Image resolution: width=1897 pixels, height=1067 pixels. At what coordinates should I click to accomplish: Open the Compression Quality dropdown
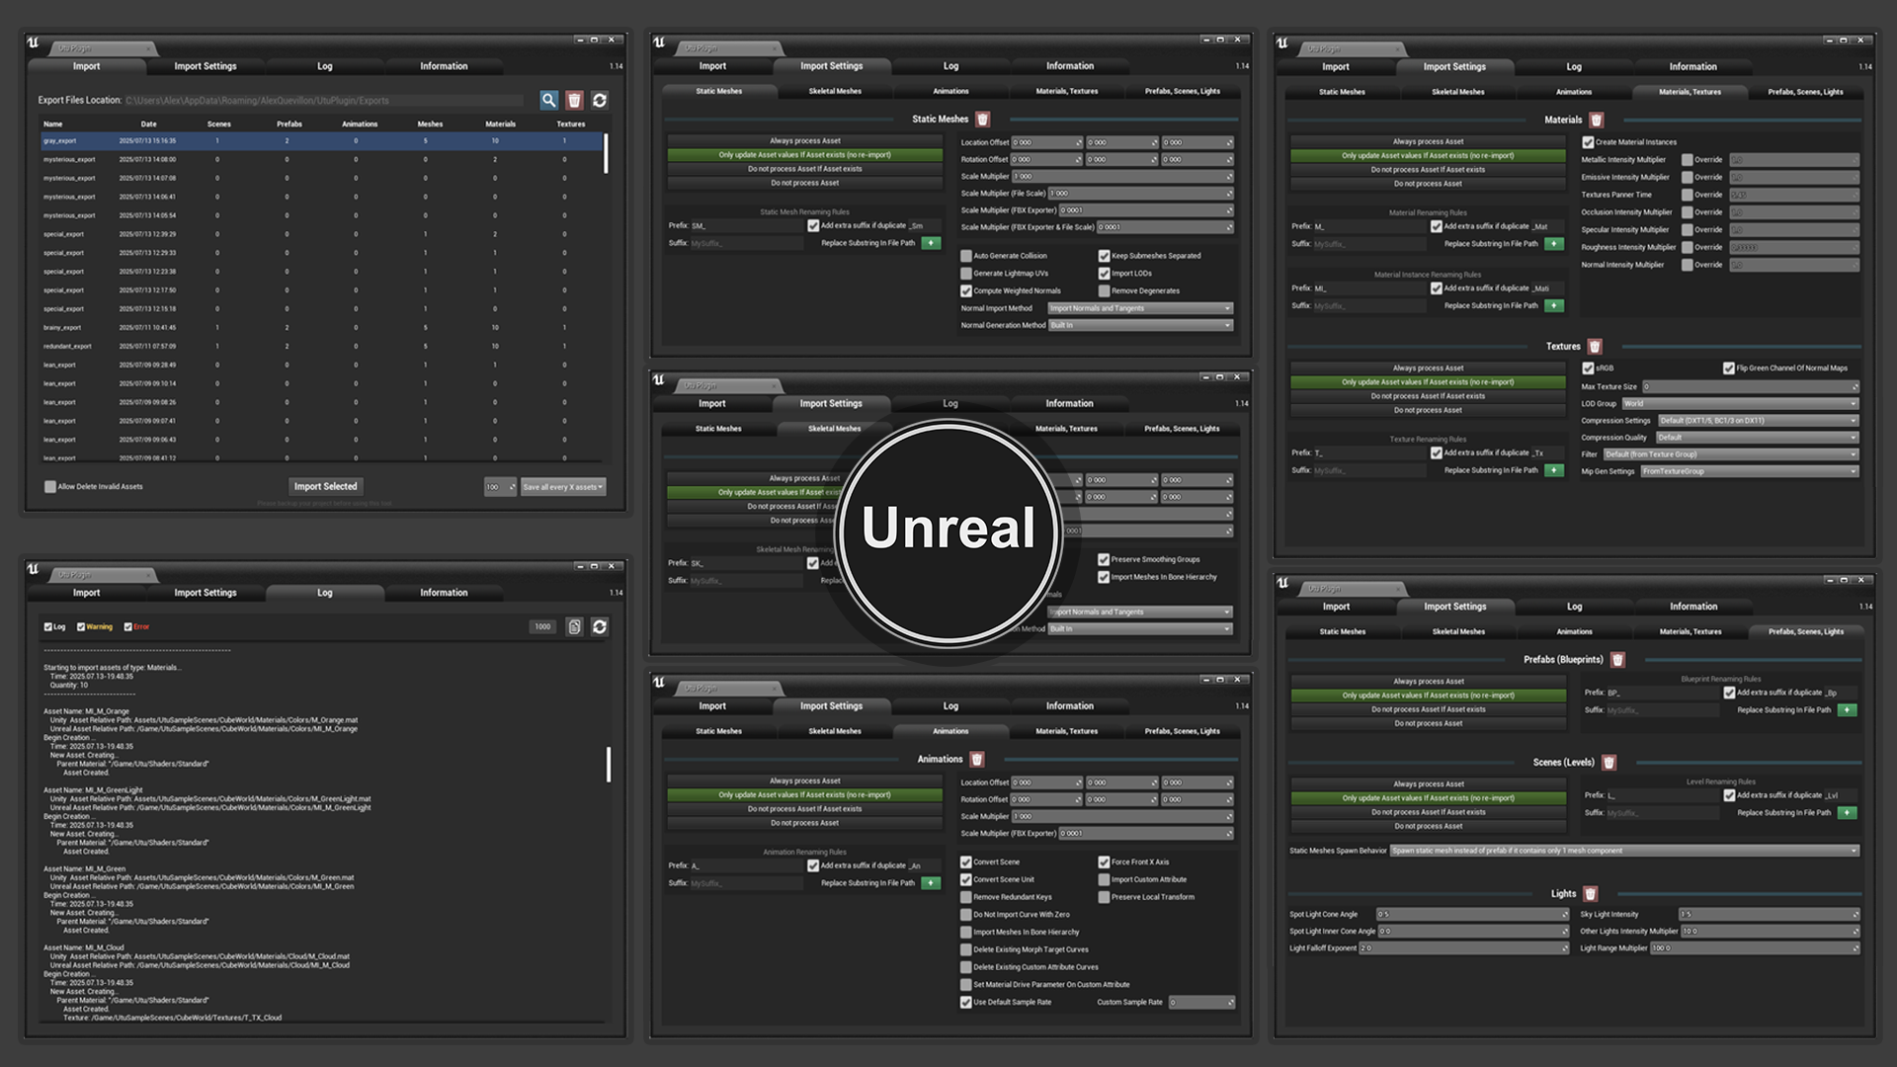[x=1758, y=437]
